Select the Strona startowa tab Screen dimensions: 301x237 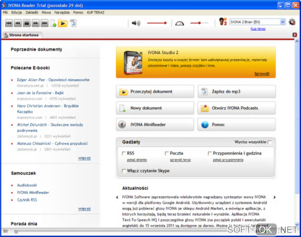(22, 35)
